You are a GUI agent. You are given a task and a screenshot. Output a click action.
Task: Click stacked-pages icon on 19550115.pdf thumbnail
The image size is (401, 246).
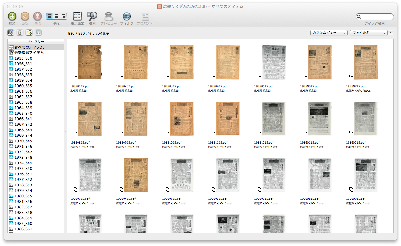[x=75, y=76]
